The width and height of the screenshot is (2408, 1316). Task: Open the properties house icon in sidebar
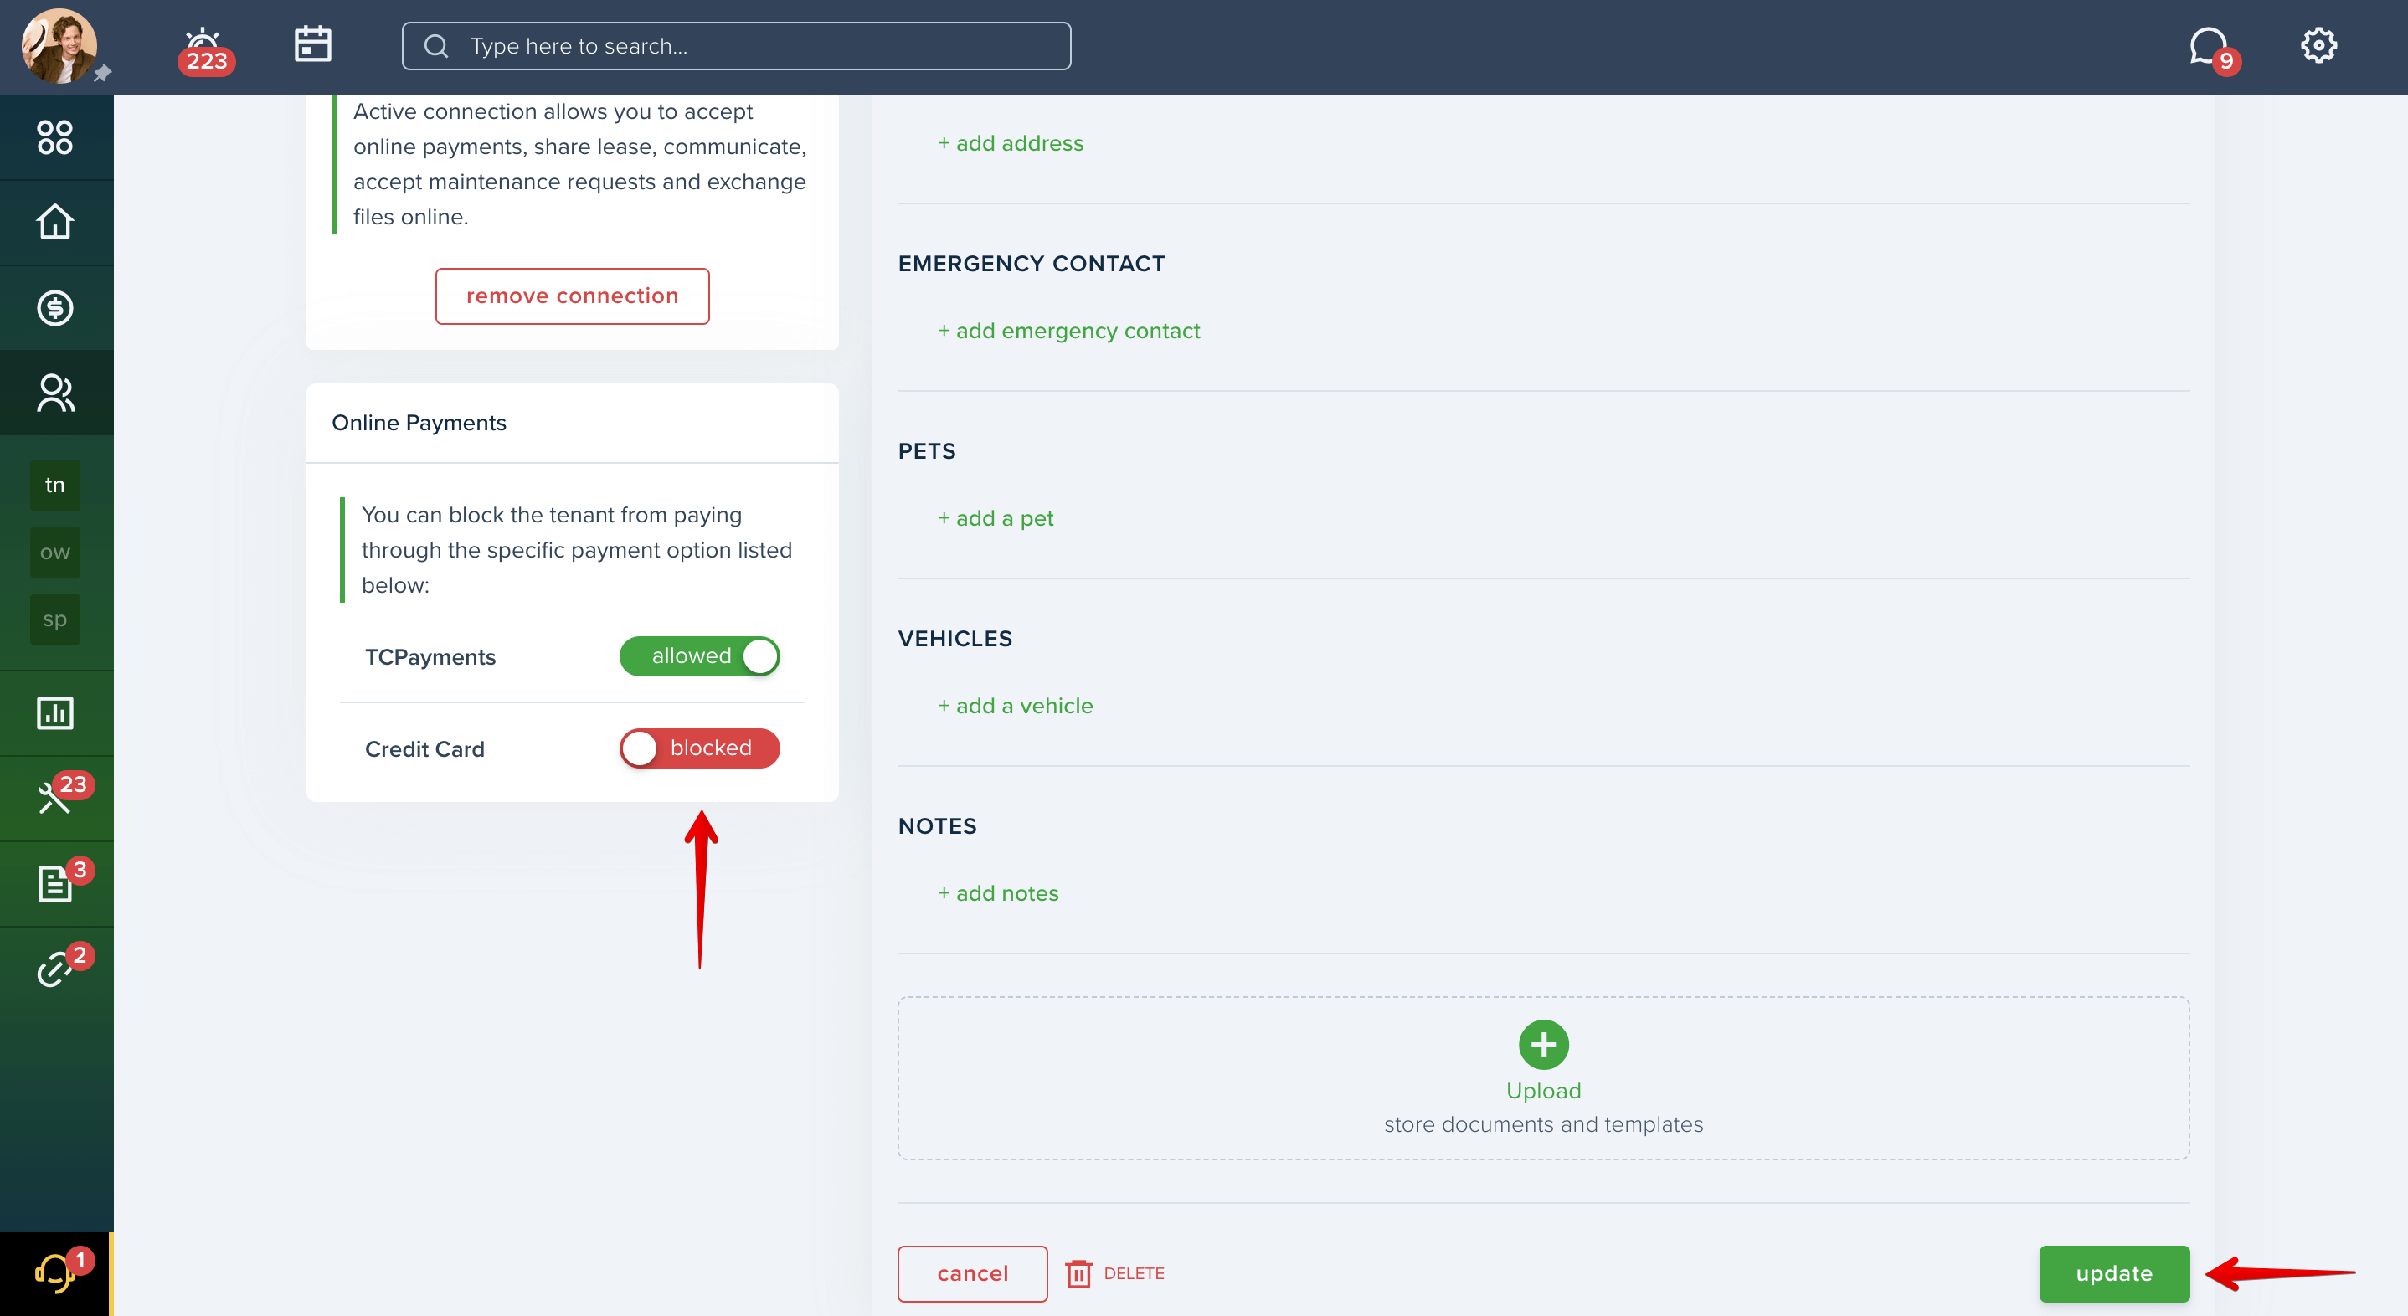click(x=55, y=223)
